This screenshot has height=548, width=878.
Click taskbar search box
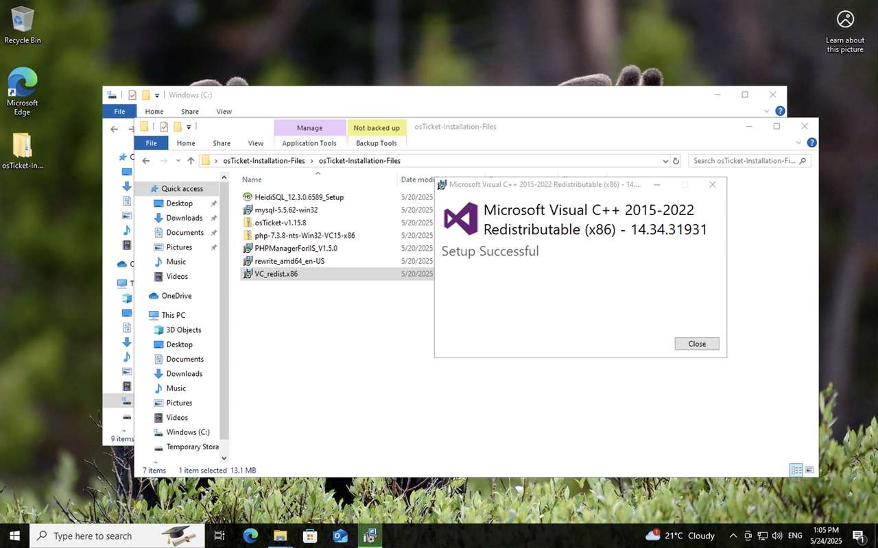pyautogui.click(x=118, y=536)
